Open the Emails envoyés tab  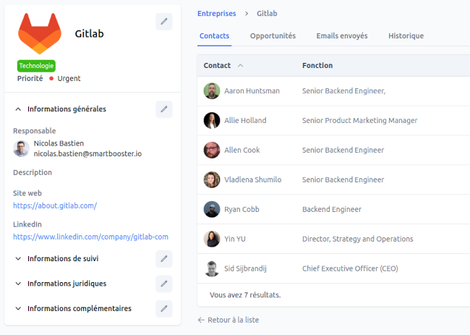click(x=341, y=35)
